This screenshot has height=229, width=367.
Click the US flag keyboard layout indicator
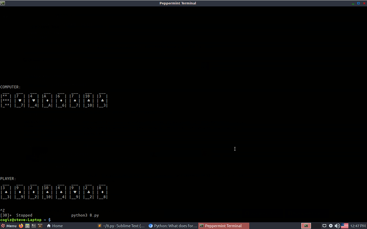click(x=344, y=226)
